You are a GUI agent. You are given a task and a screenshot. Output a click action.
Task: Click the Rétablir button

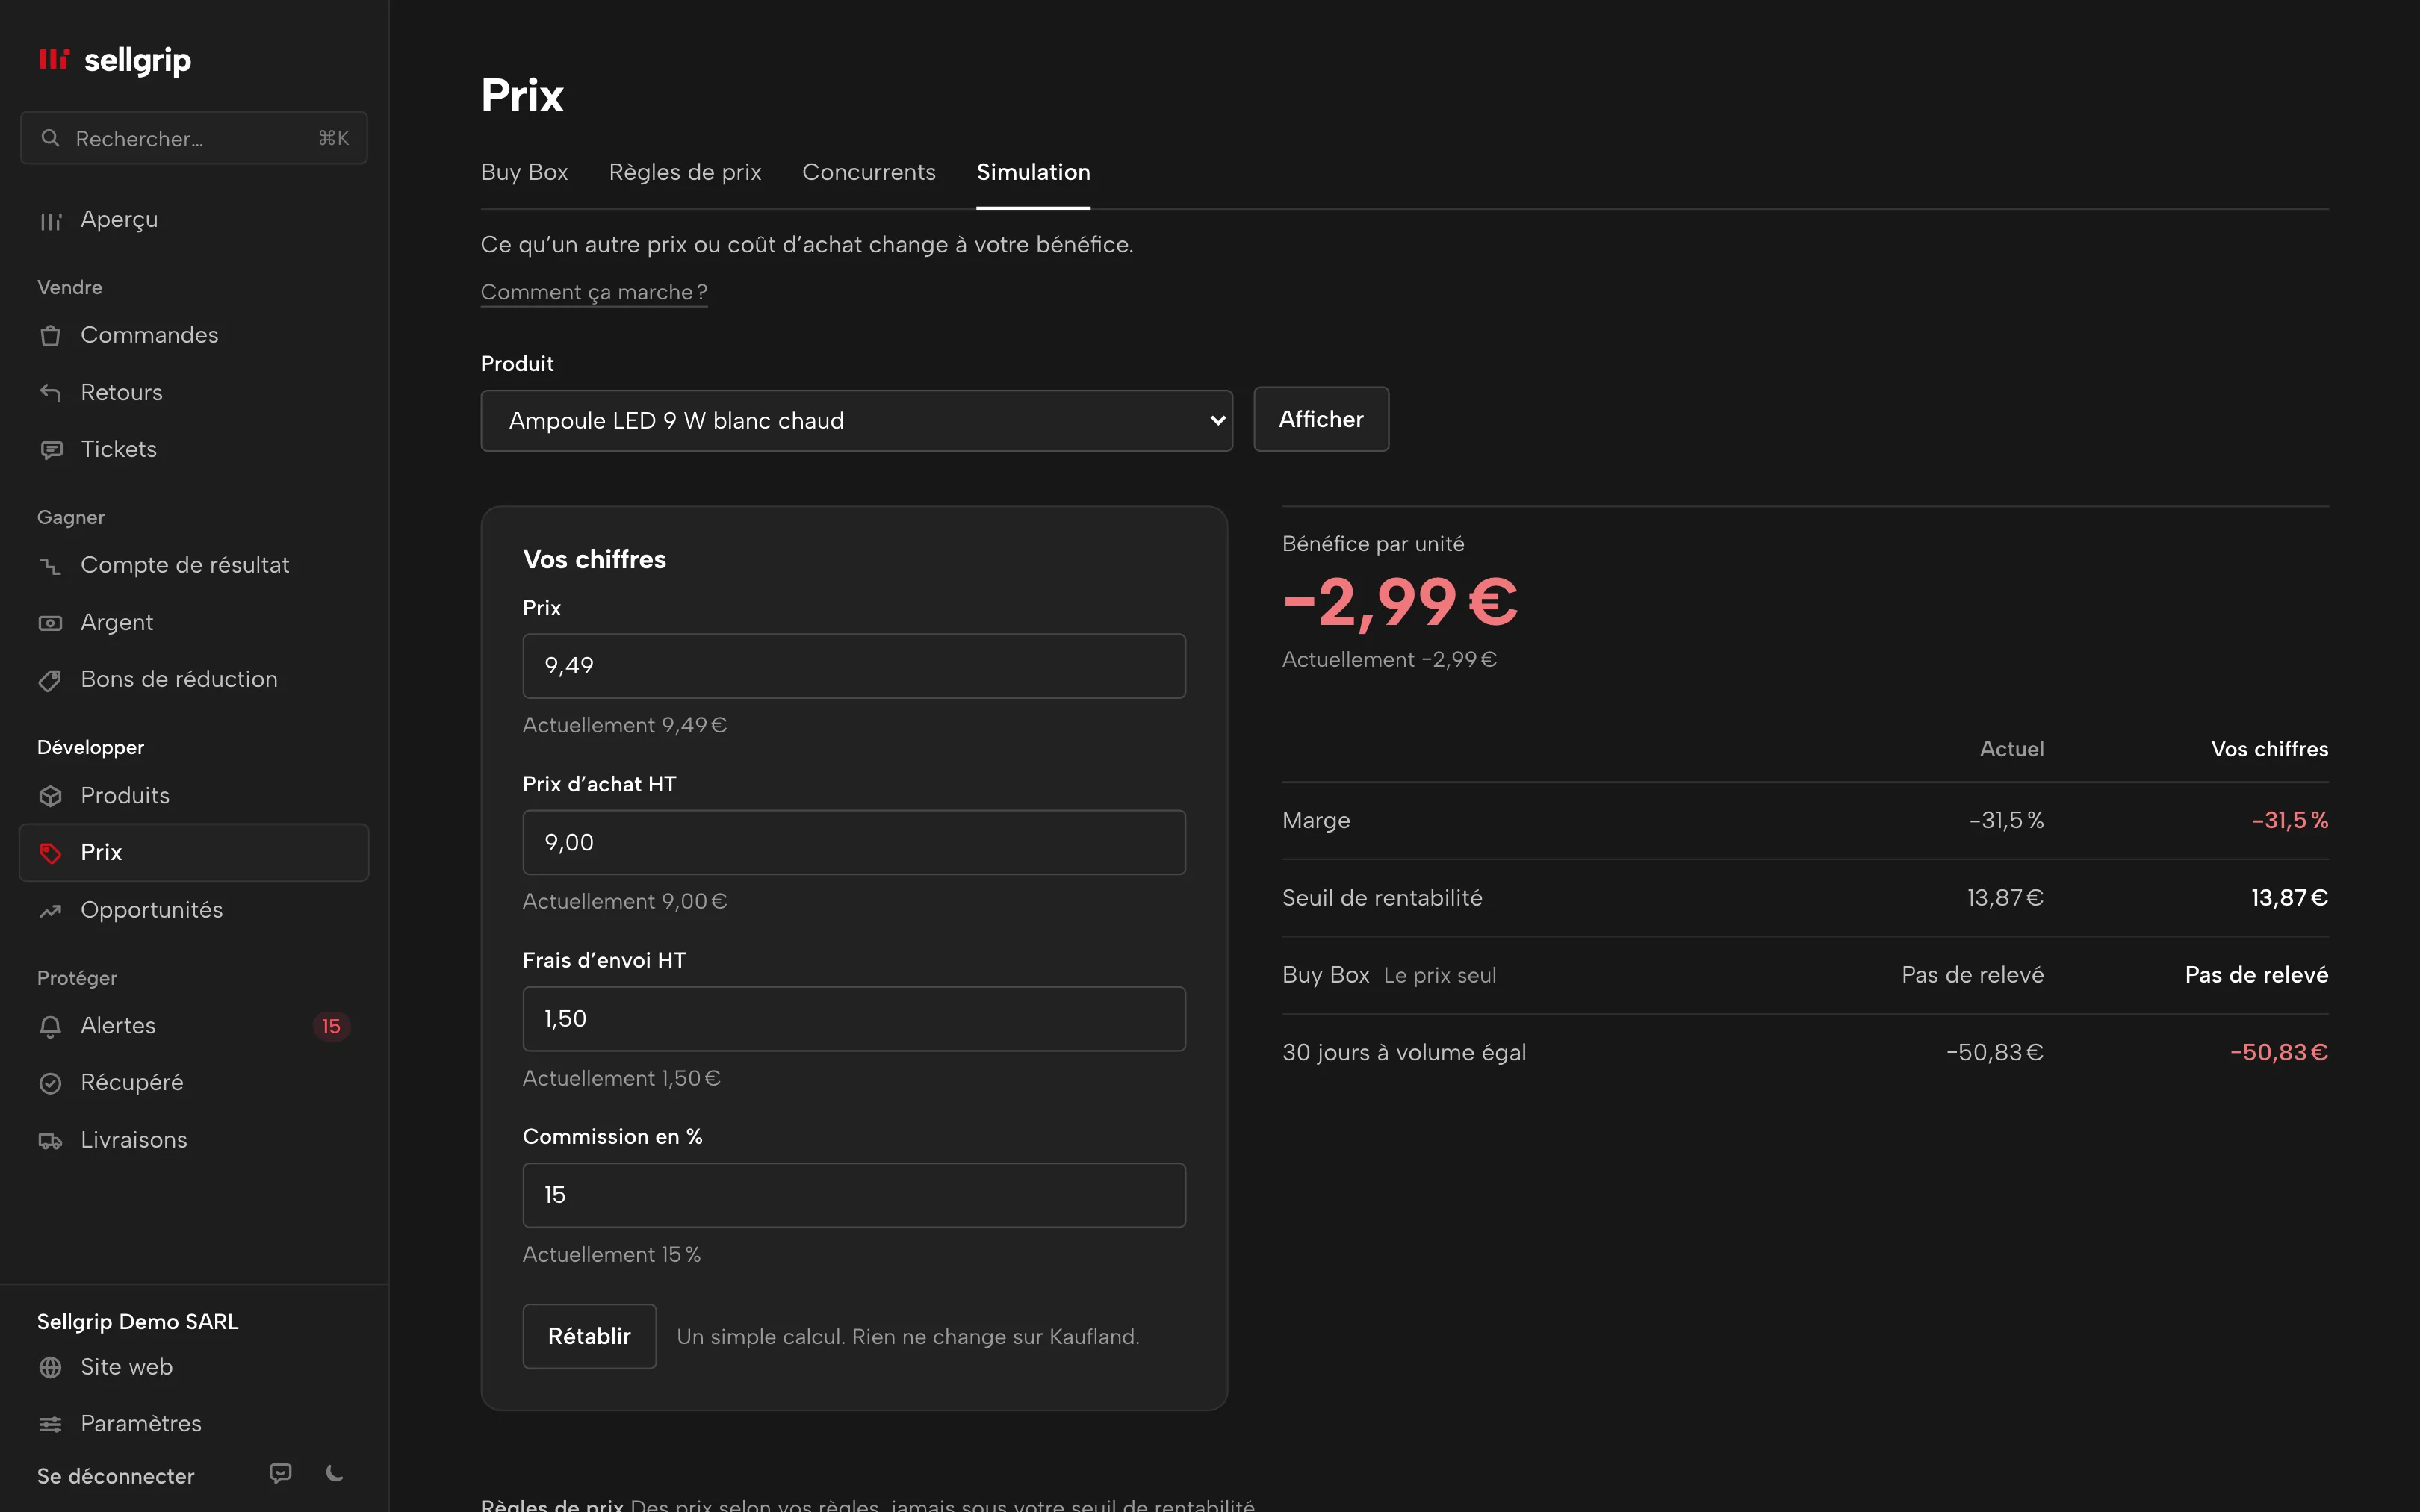point(589,1336)
